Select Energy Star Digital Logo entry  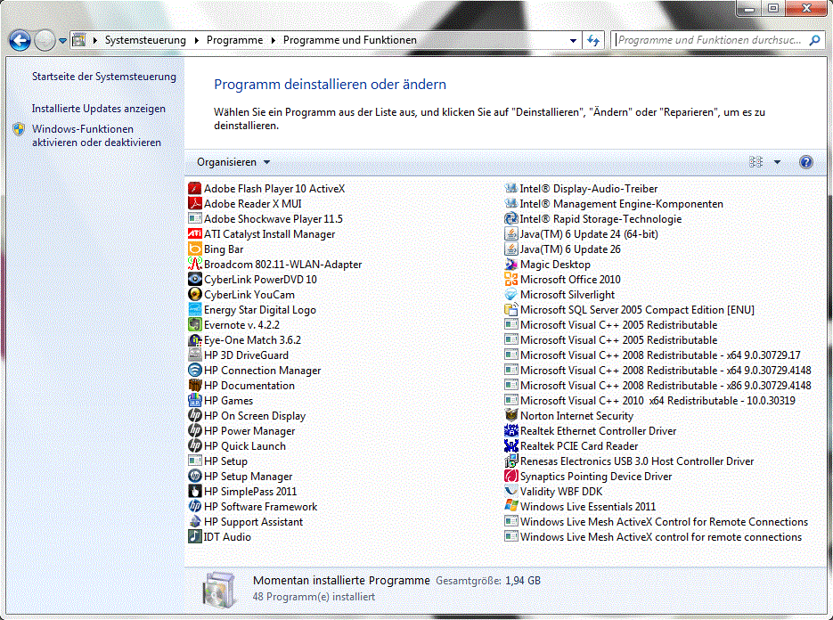click(x=252, y=310)
